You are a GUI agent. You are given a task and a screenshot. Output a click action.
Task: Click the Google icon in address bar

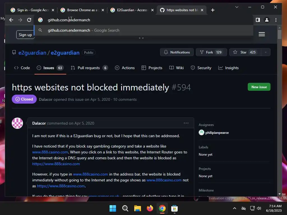(40, 20)
